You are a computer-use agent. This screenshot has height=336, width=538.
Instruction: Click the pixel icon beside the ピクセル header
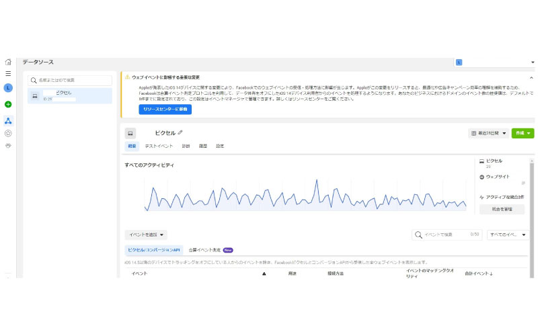[x=130, y=133]
